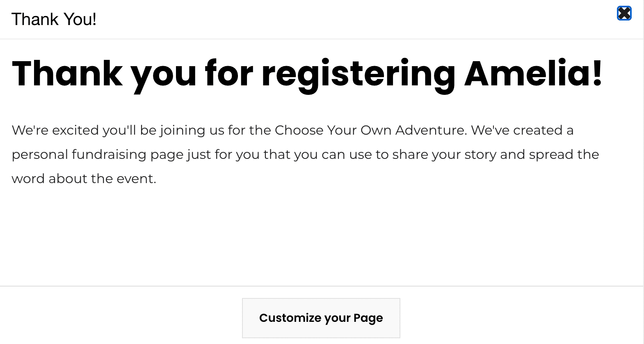Click the name 'Amelia!' in the heading
This screenshot has width=644, height=344.
pos(533,74)
